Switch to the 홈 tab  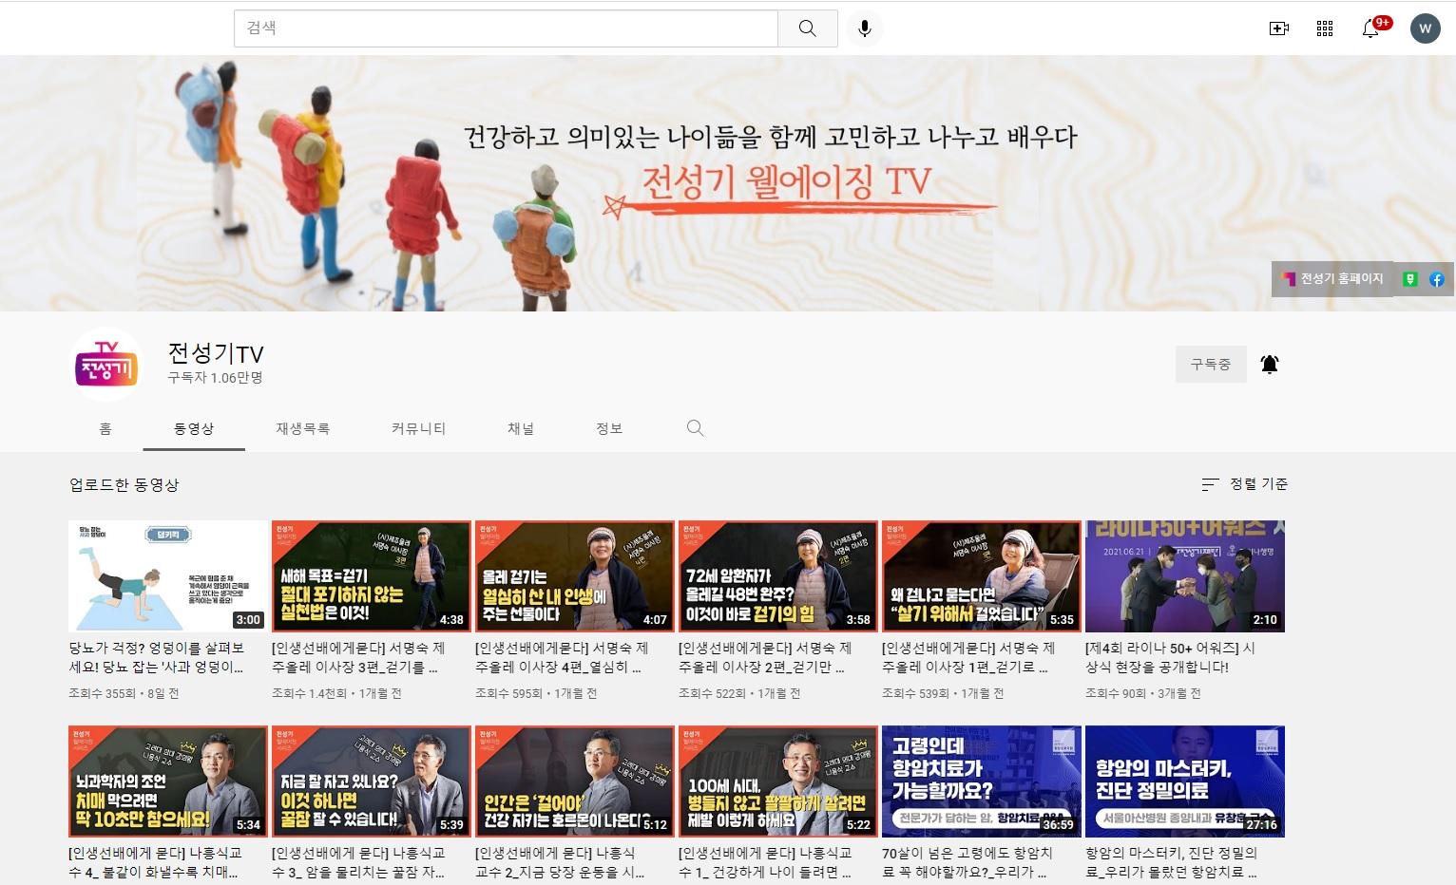[x=105, y=428]
